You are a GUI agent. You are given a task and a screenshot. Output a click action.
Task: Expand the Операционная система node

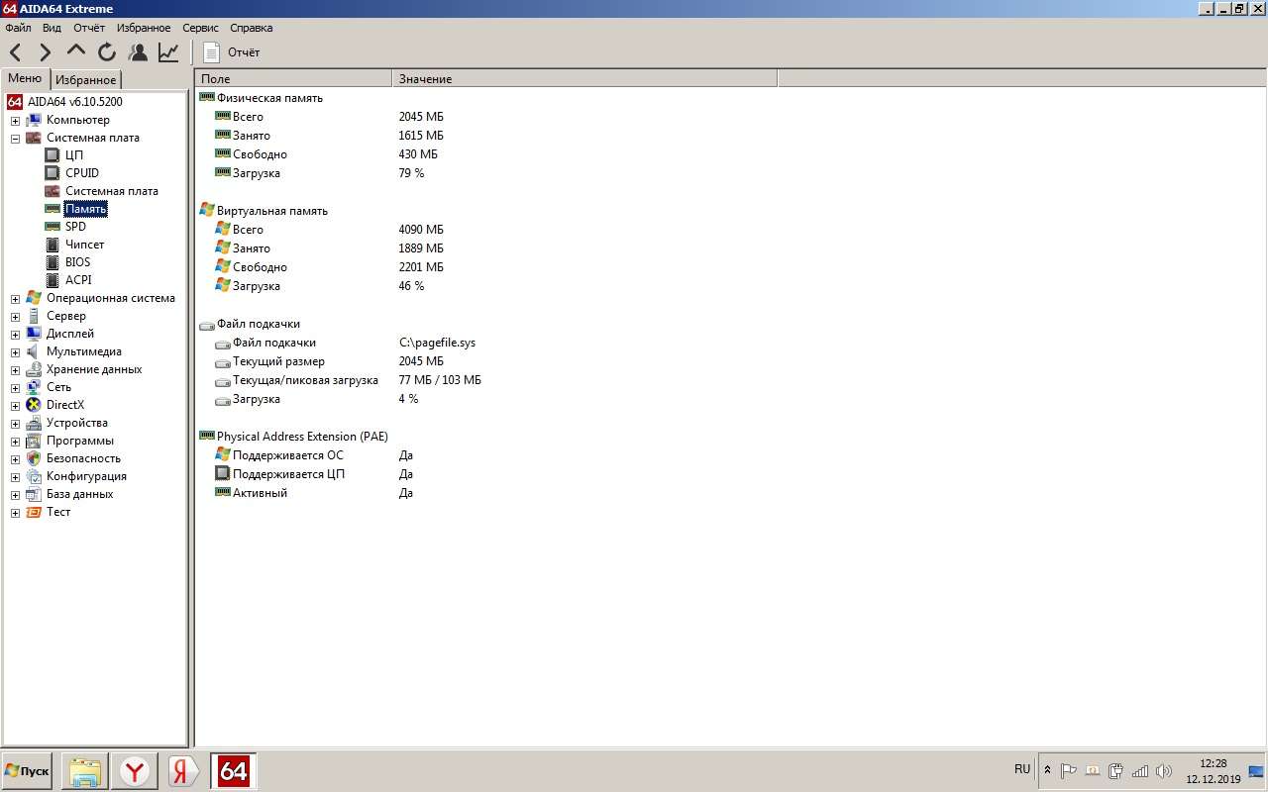(15, 299)
